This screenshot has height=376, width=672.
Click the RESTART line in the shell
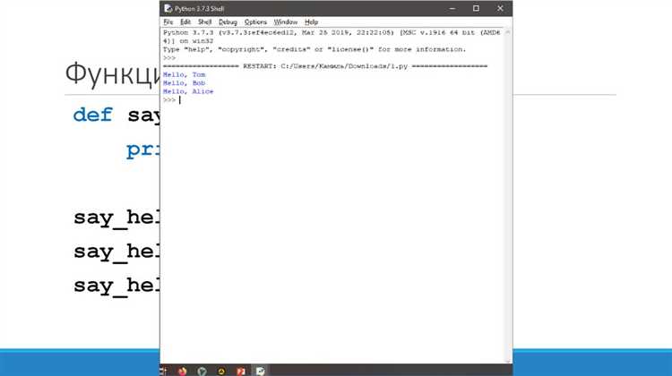(x=325, y=66)
